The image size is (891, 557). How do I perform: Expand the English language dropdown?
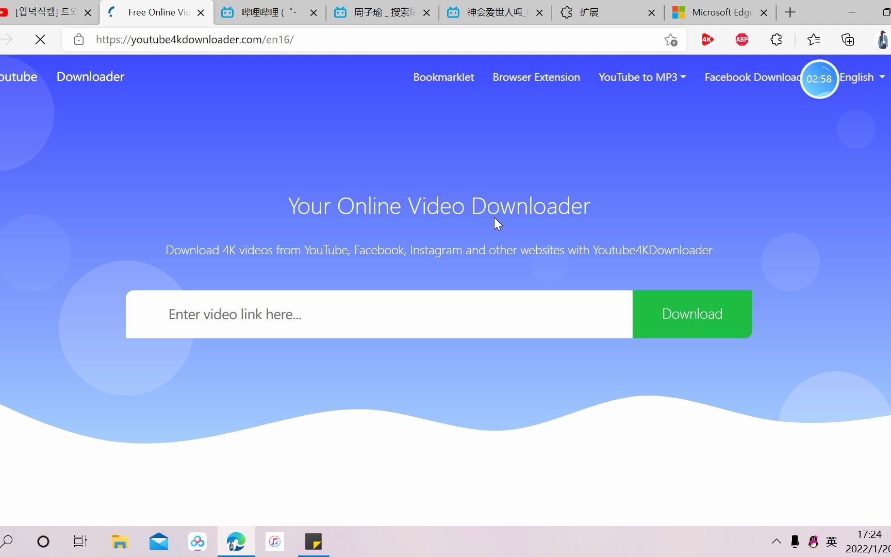tap(862, 77)
